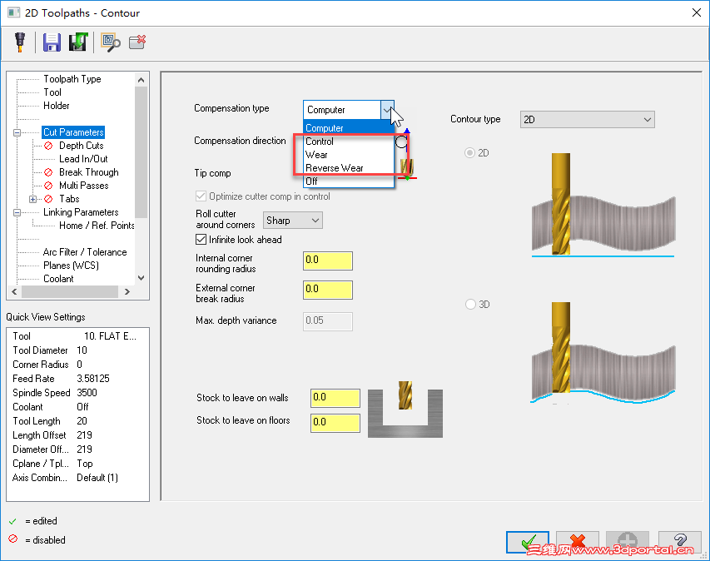Click the 2D contour tool illustration
The width and height of the screenshot is (710, 561).
pyautogui.click(x=603, y=205)
